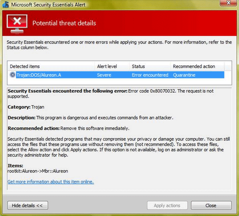
Task: Click the Potential threat details heading
Action: click(64, 23)
